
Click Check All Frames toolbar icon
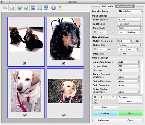(33, 8)
